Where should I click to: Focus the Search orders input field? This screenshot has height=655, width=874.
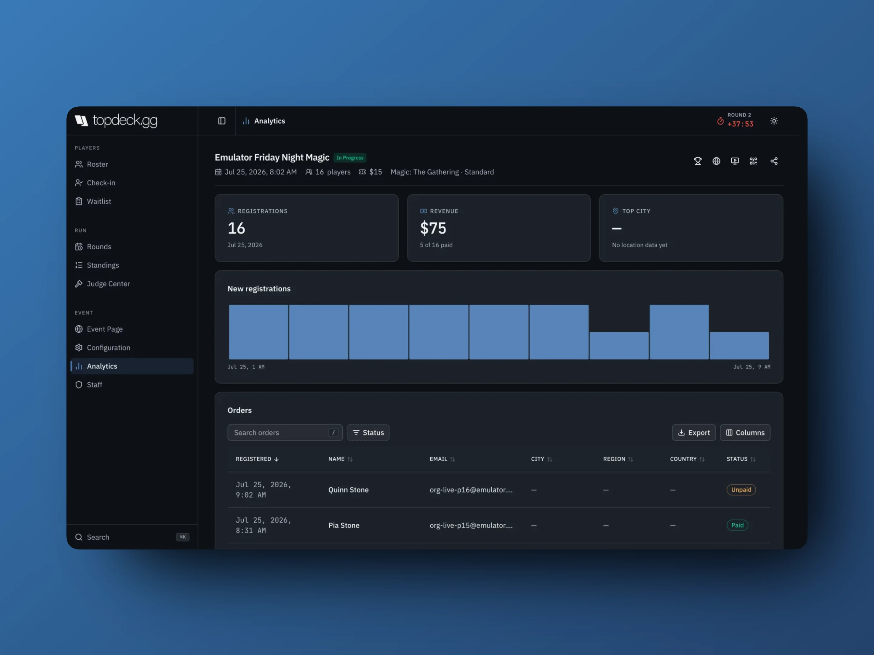click(285, 432)
